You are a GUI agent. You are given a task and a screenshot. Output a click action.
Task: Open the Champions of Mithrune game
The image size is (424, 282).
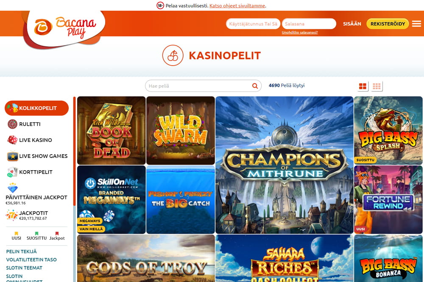tap(285, 165)
